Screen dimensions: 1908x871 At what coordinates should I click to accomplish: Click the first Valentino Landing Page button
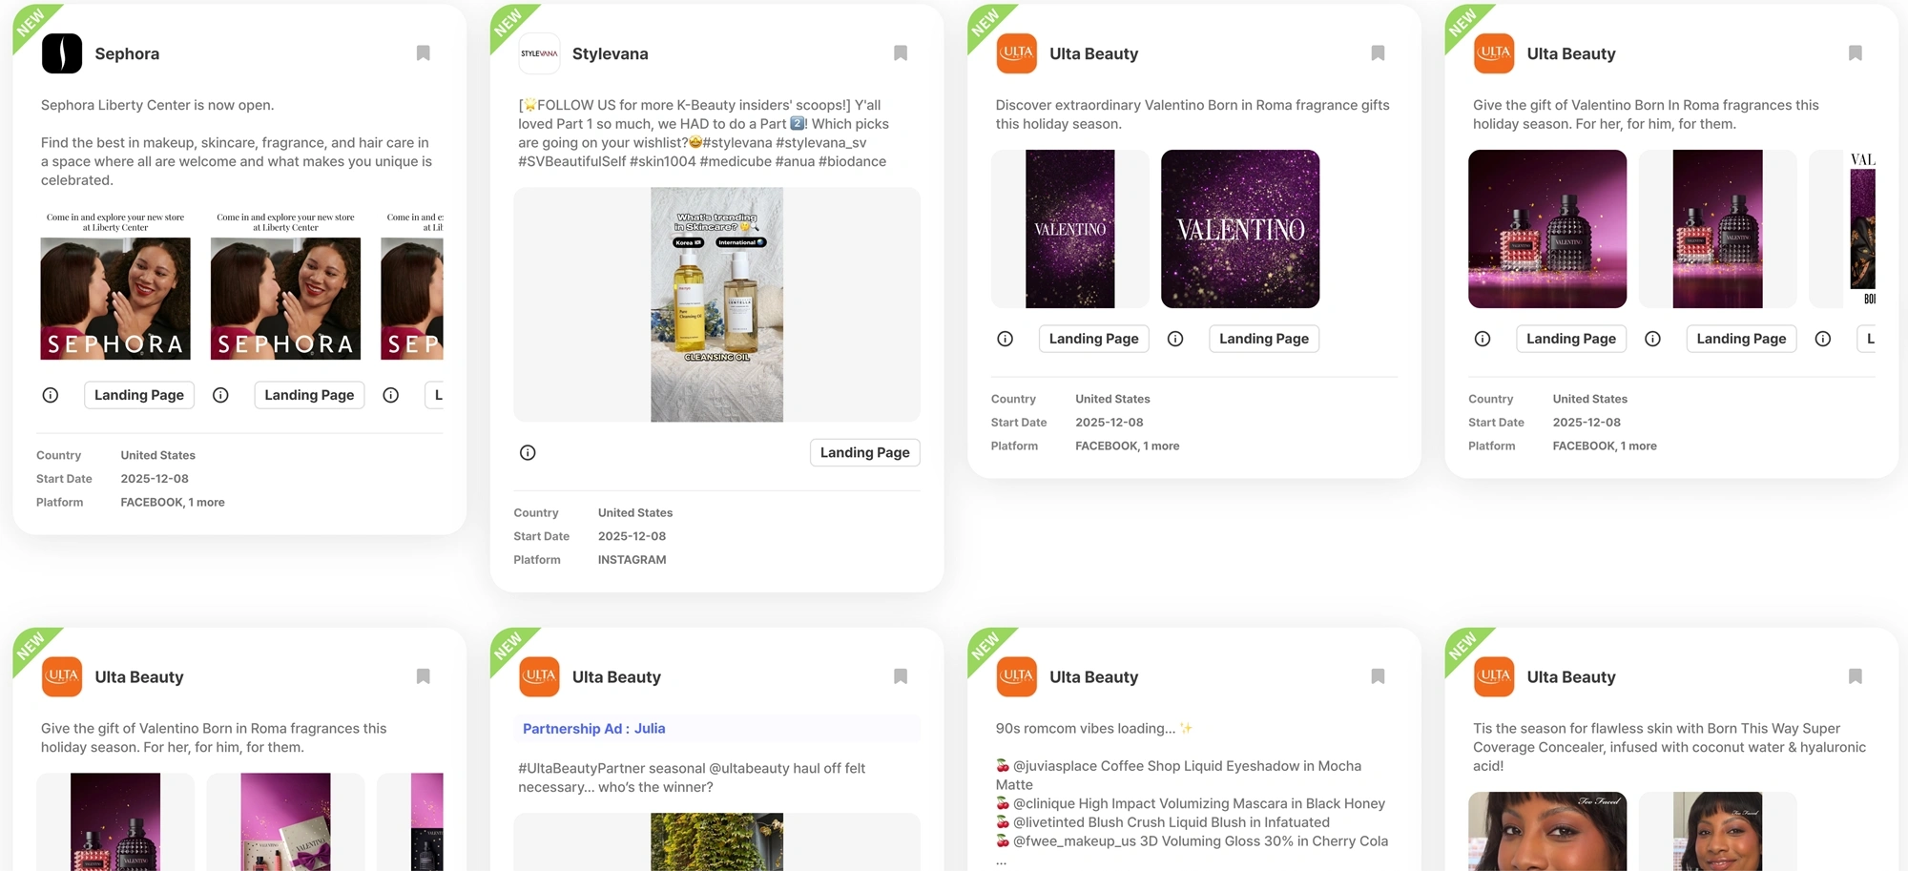click(1093, 339)
